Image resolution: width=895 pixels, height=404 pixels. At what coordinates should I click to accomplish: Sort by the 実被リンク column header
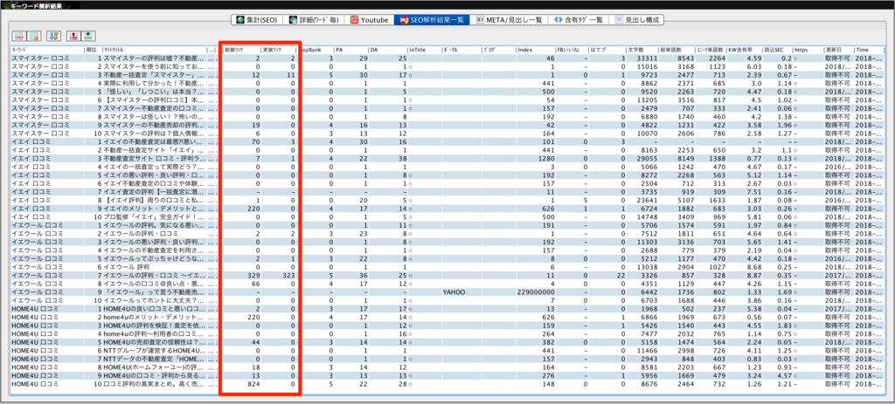point(278,50)
